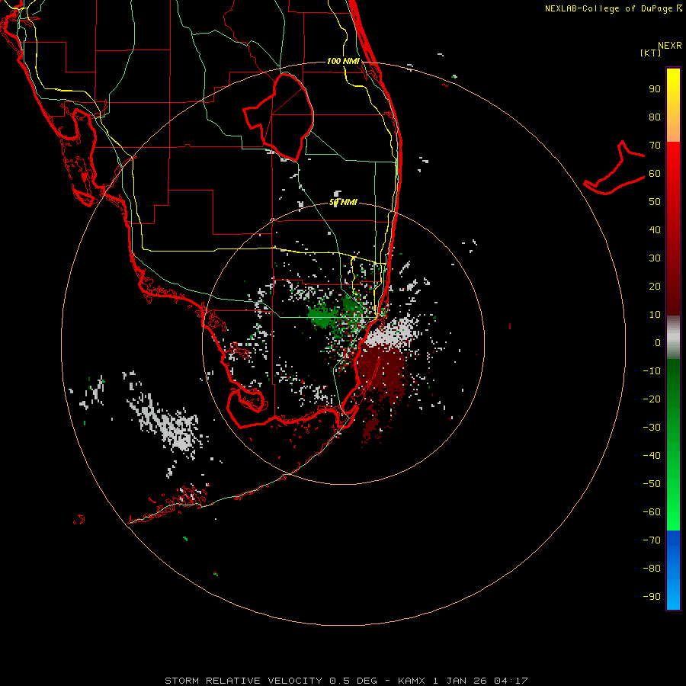The height and width of the screenshot is (686, 686).
Task: Click the 40 knot label on the scale
Action: coord(655,230)
